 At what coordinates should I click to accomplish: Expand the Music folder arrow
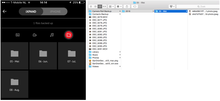(x=120, y=55)
